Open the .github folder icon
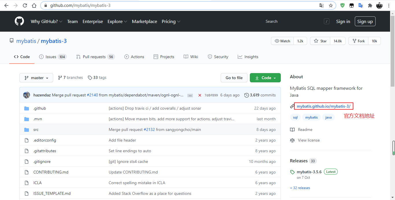395x200 pixels. [x=27, y=108]
